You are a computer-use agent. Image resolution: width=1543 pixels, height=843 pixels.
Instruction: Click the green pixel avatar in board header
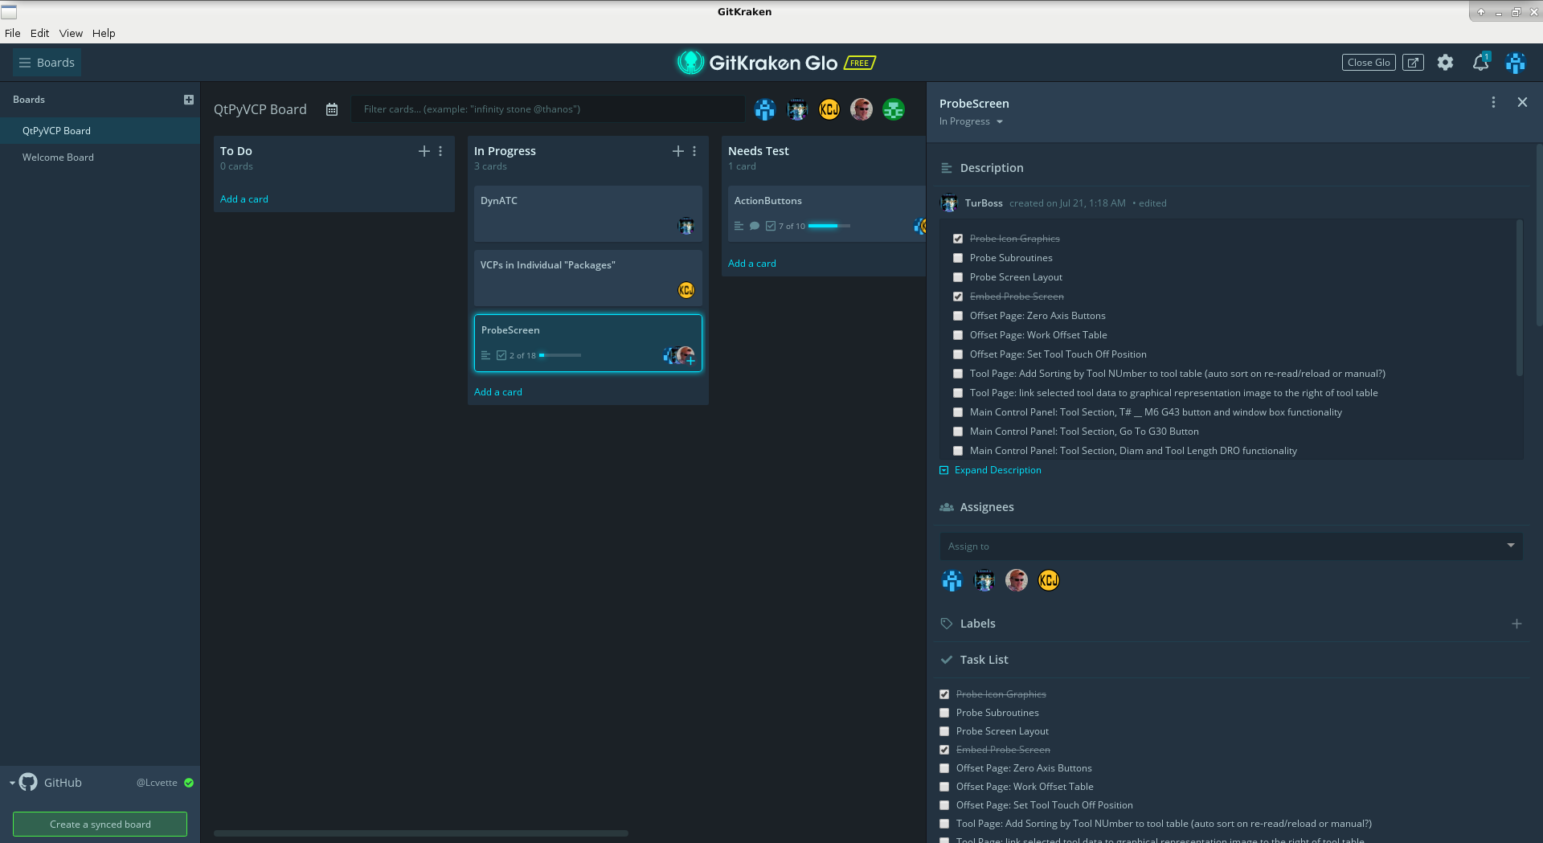tap(894, 109)
